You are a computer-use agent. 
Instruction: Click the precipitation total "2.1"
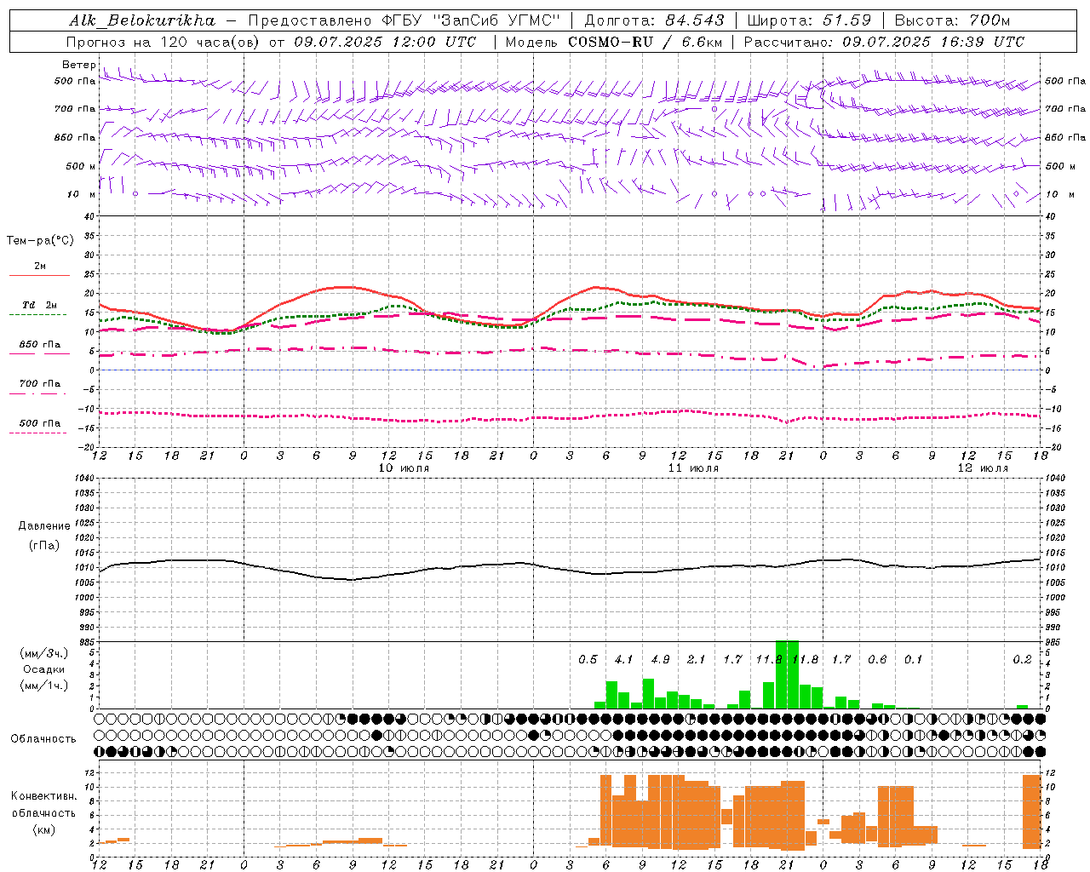pyautogui.click(x=697, y=660)
